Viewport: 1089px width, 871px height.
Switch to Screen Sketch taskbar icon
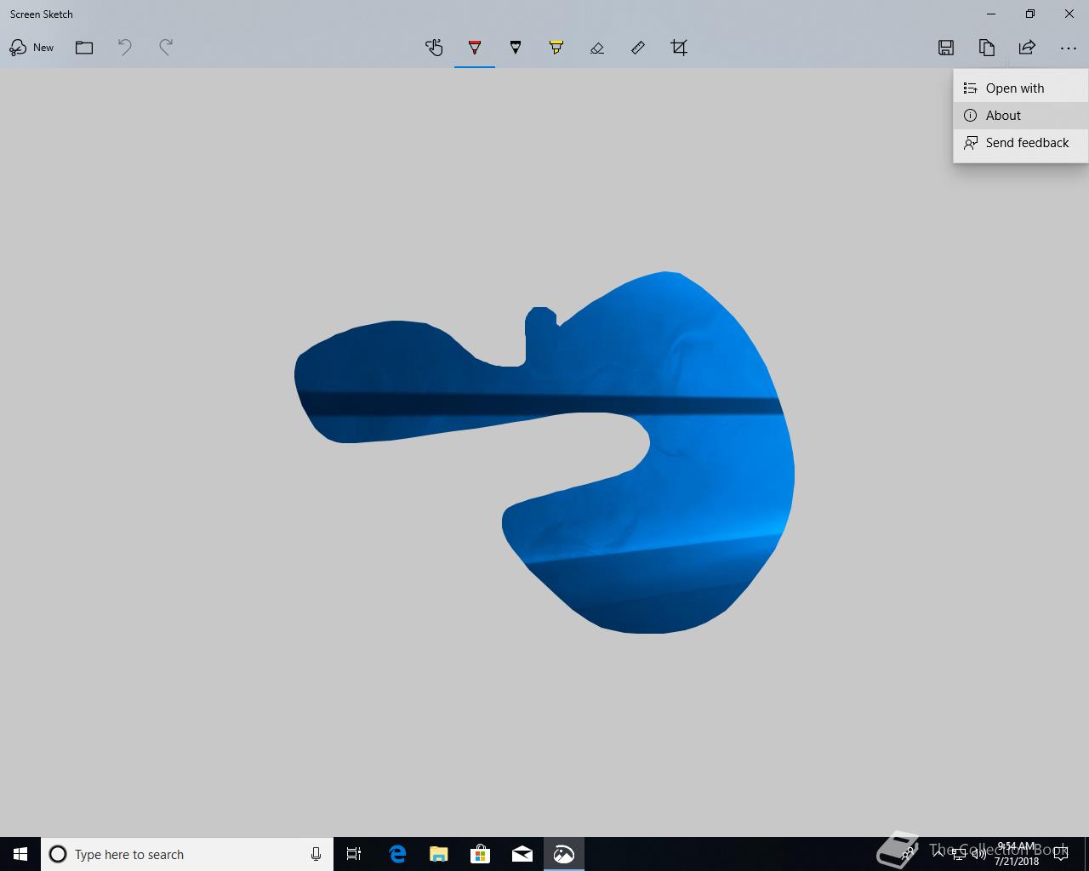pyautogui.click(x=564, y=854)
